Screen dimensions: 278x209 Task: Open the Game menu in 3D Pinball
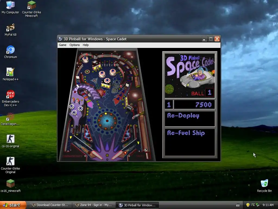[63, 45]
